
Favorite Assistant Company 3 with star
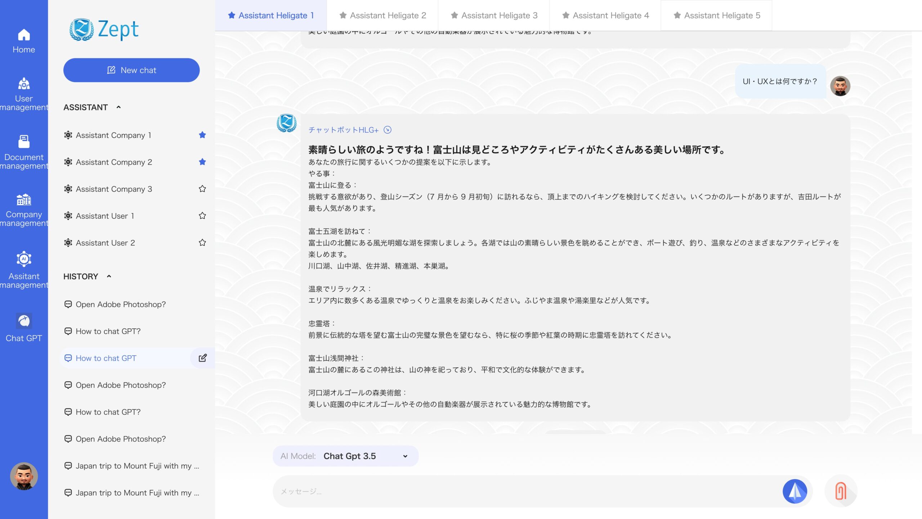[202, 189]
